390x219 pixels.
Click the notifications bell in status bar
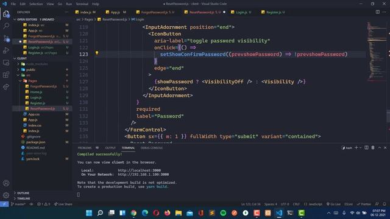point(385,204)
